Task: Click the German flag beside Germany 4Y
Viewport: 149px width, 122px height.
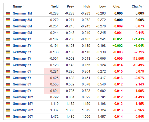Action: pos(8,59)
